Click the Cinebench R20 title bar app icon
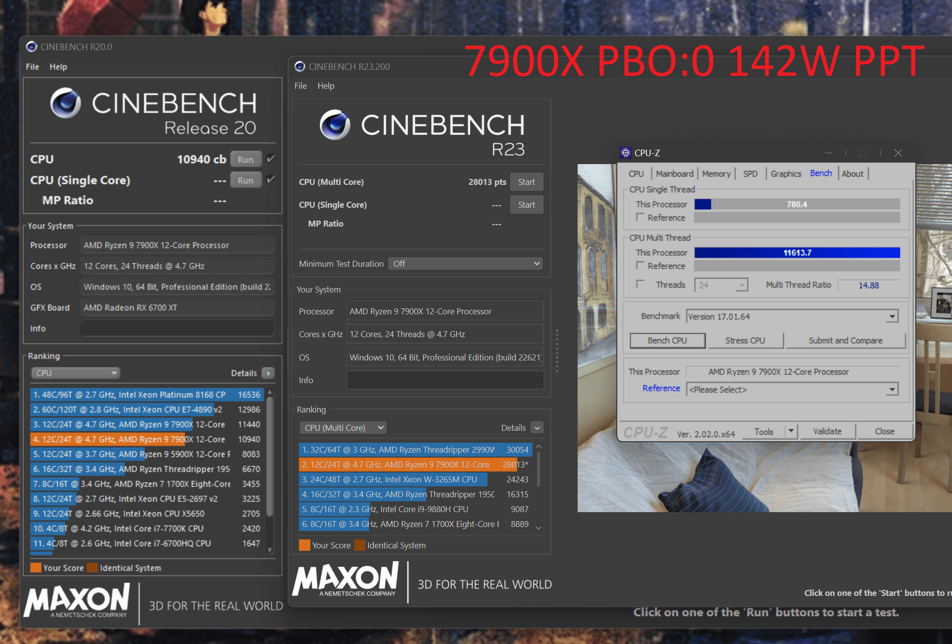 32,47
